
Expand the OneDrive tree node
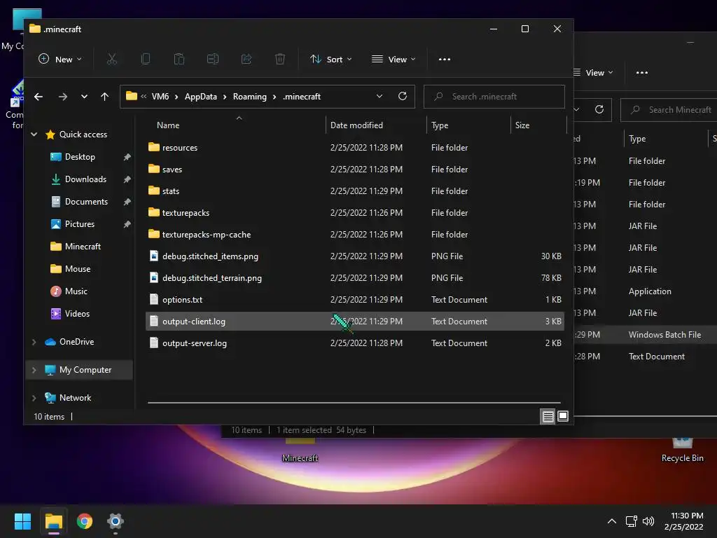(x=34, y=342)
